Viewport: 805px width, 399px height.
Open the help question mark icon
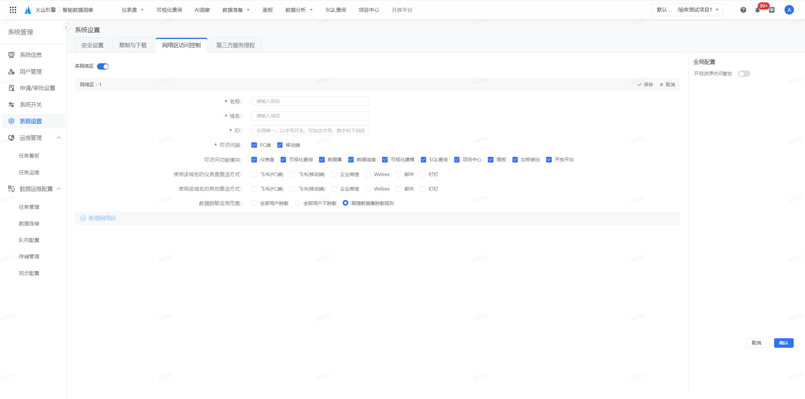point(743,10)
